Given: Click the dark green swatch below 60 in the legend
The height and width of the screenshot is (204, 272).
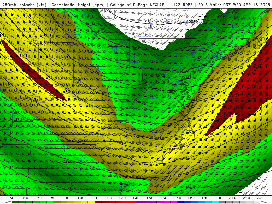Looking at the screenshot, I should click(x=22, y=202).
